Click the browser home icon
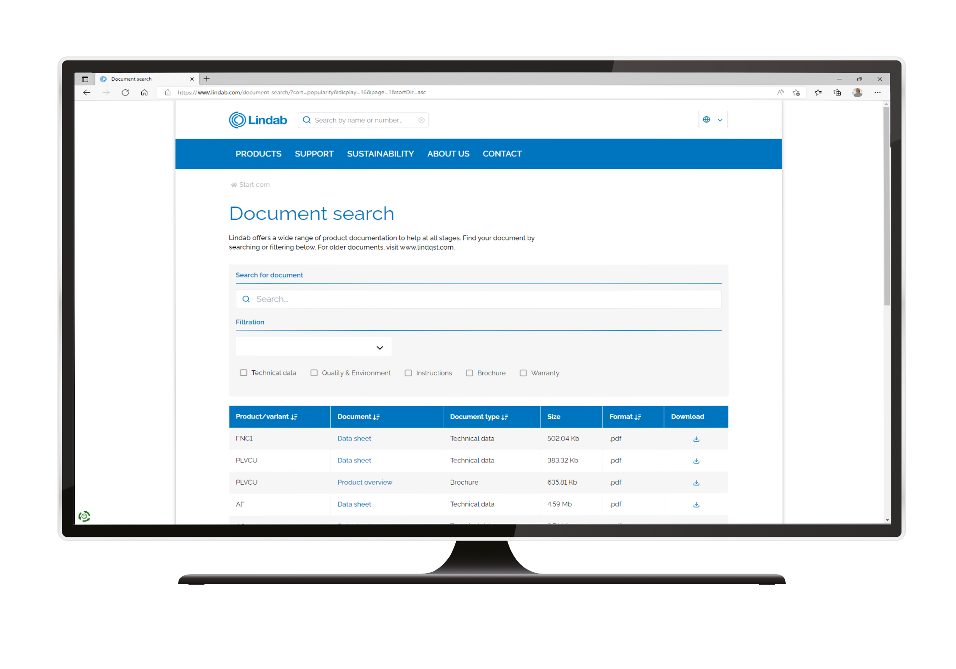This screenshot has width=956, height=669. [x=144, y=93]
